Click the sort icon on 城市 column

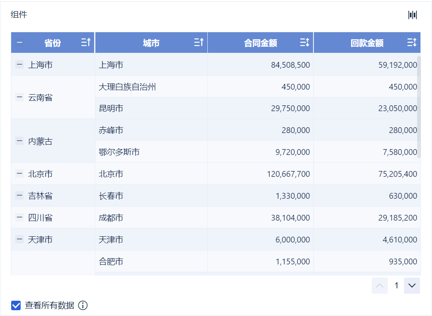(199, 43)
